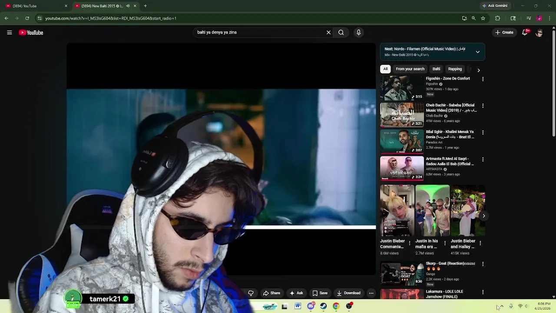Open YouTube notifications bell
This screenshot has width=556, height=313.
[525, 32]
